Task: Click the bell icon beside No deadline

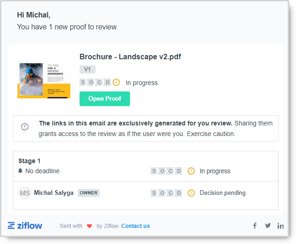Action: (x=20, y=171)
